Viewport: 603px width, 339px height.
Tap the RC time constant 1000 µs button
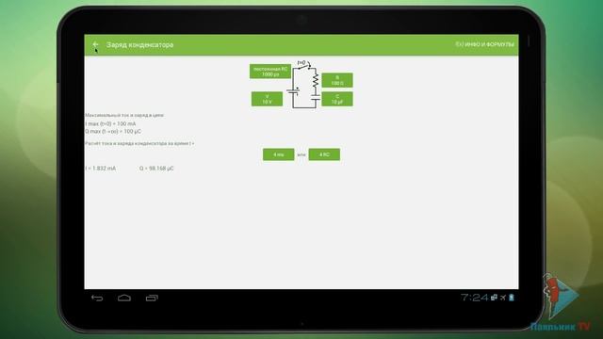coord(270,72)
